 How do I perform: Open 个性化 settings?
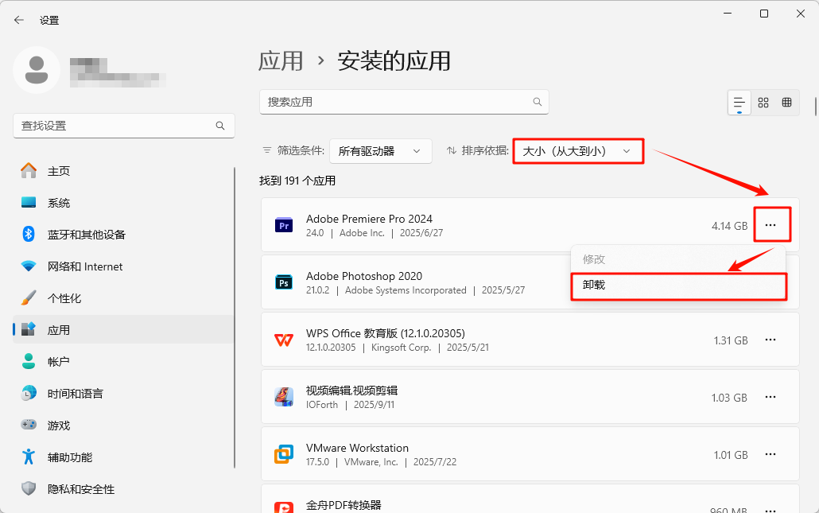(x=123, y=298)
